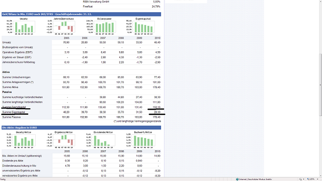
Task: Select the Freefloat value 24,79%
Action: [x=156, y=6]
